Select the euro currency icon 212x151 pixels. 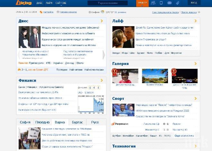click(94, 88)
